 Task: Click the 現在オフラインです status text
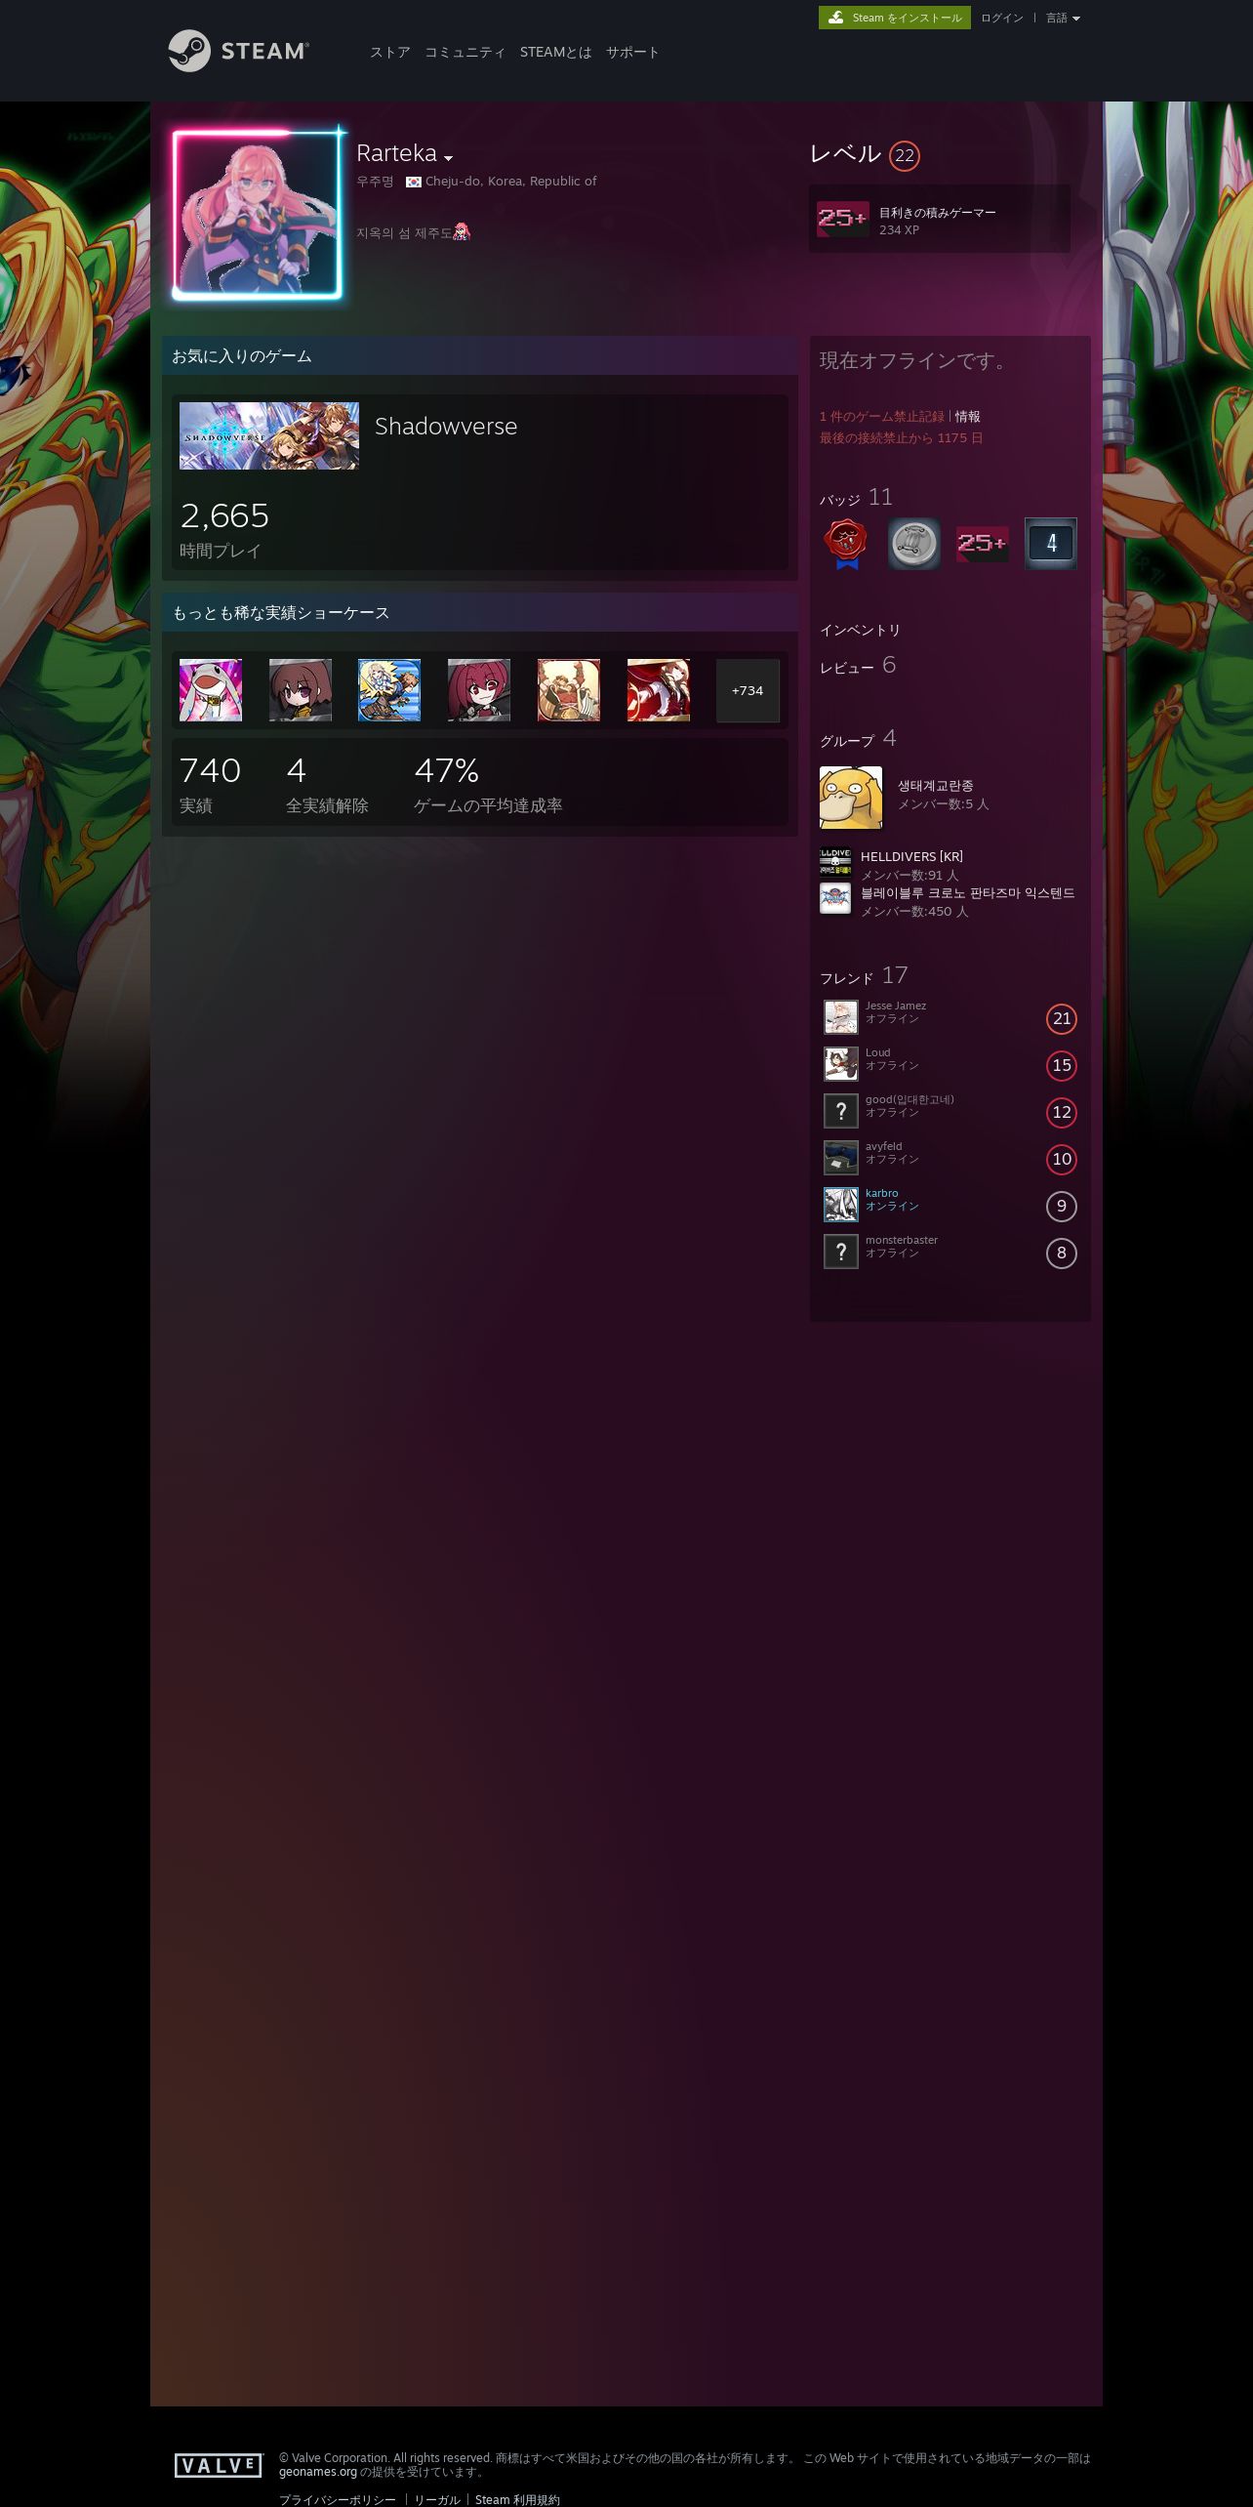click(913, 360)
